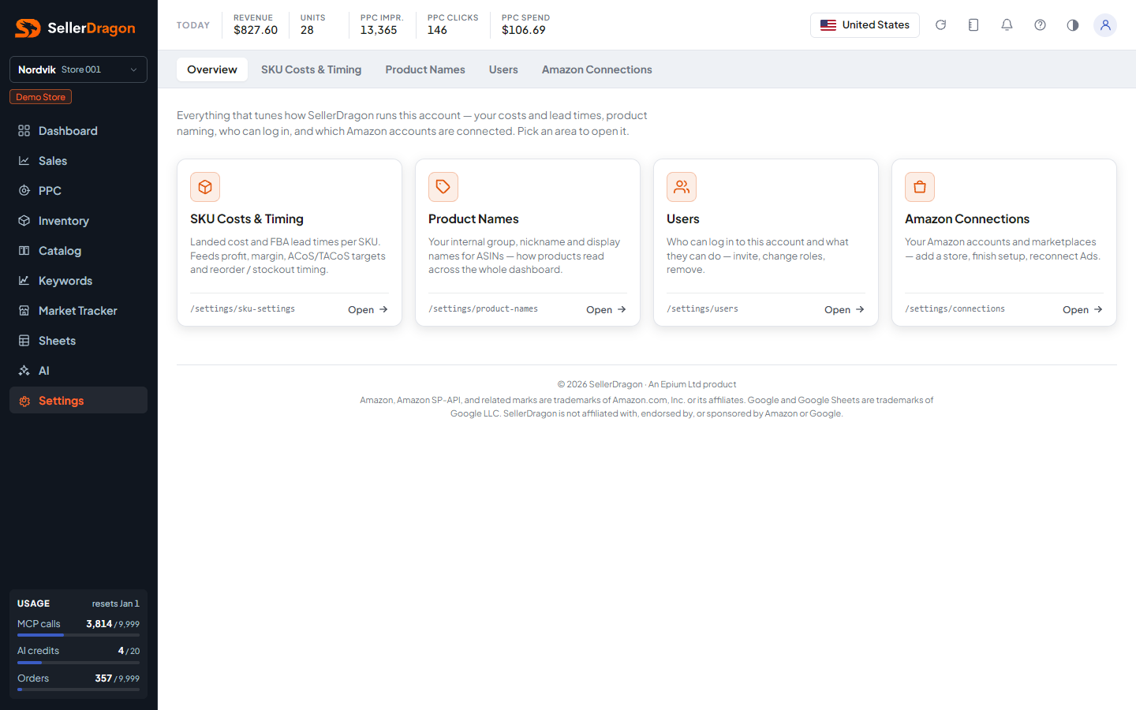Click the Orders usage bar

78,689
